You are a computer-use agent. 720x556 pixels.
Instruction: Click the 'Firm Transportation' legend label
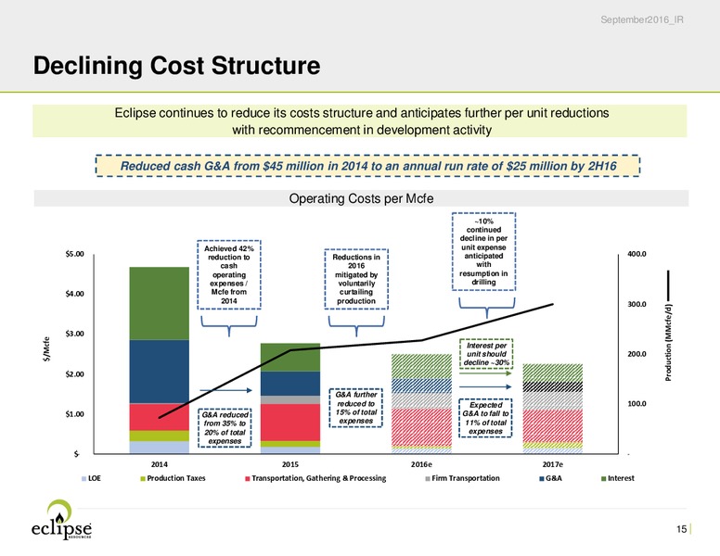[x=466, y=478]
